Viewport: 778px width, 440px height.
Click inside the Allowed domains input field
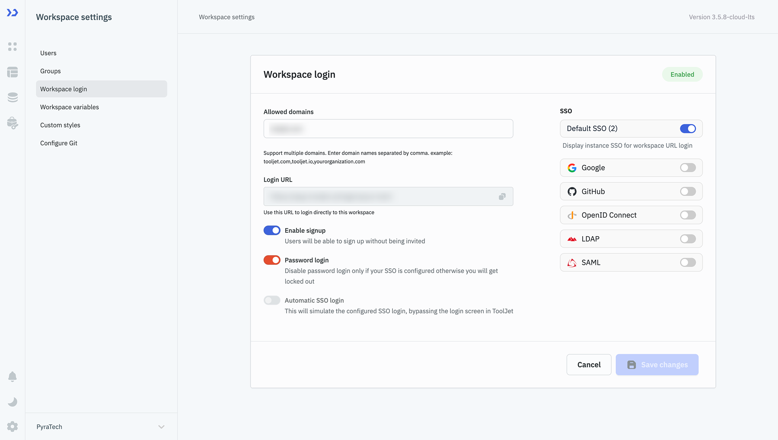pos(388,128)
